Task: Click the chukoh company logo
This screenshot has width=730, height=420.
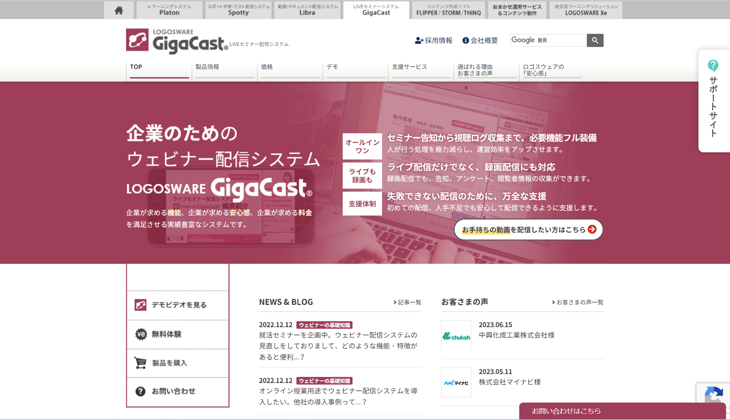Action: click(x=456, y=336)
